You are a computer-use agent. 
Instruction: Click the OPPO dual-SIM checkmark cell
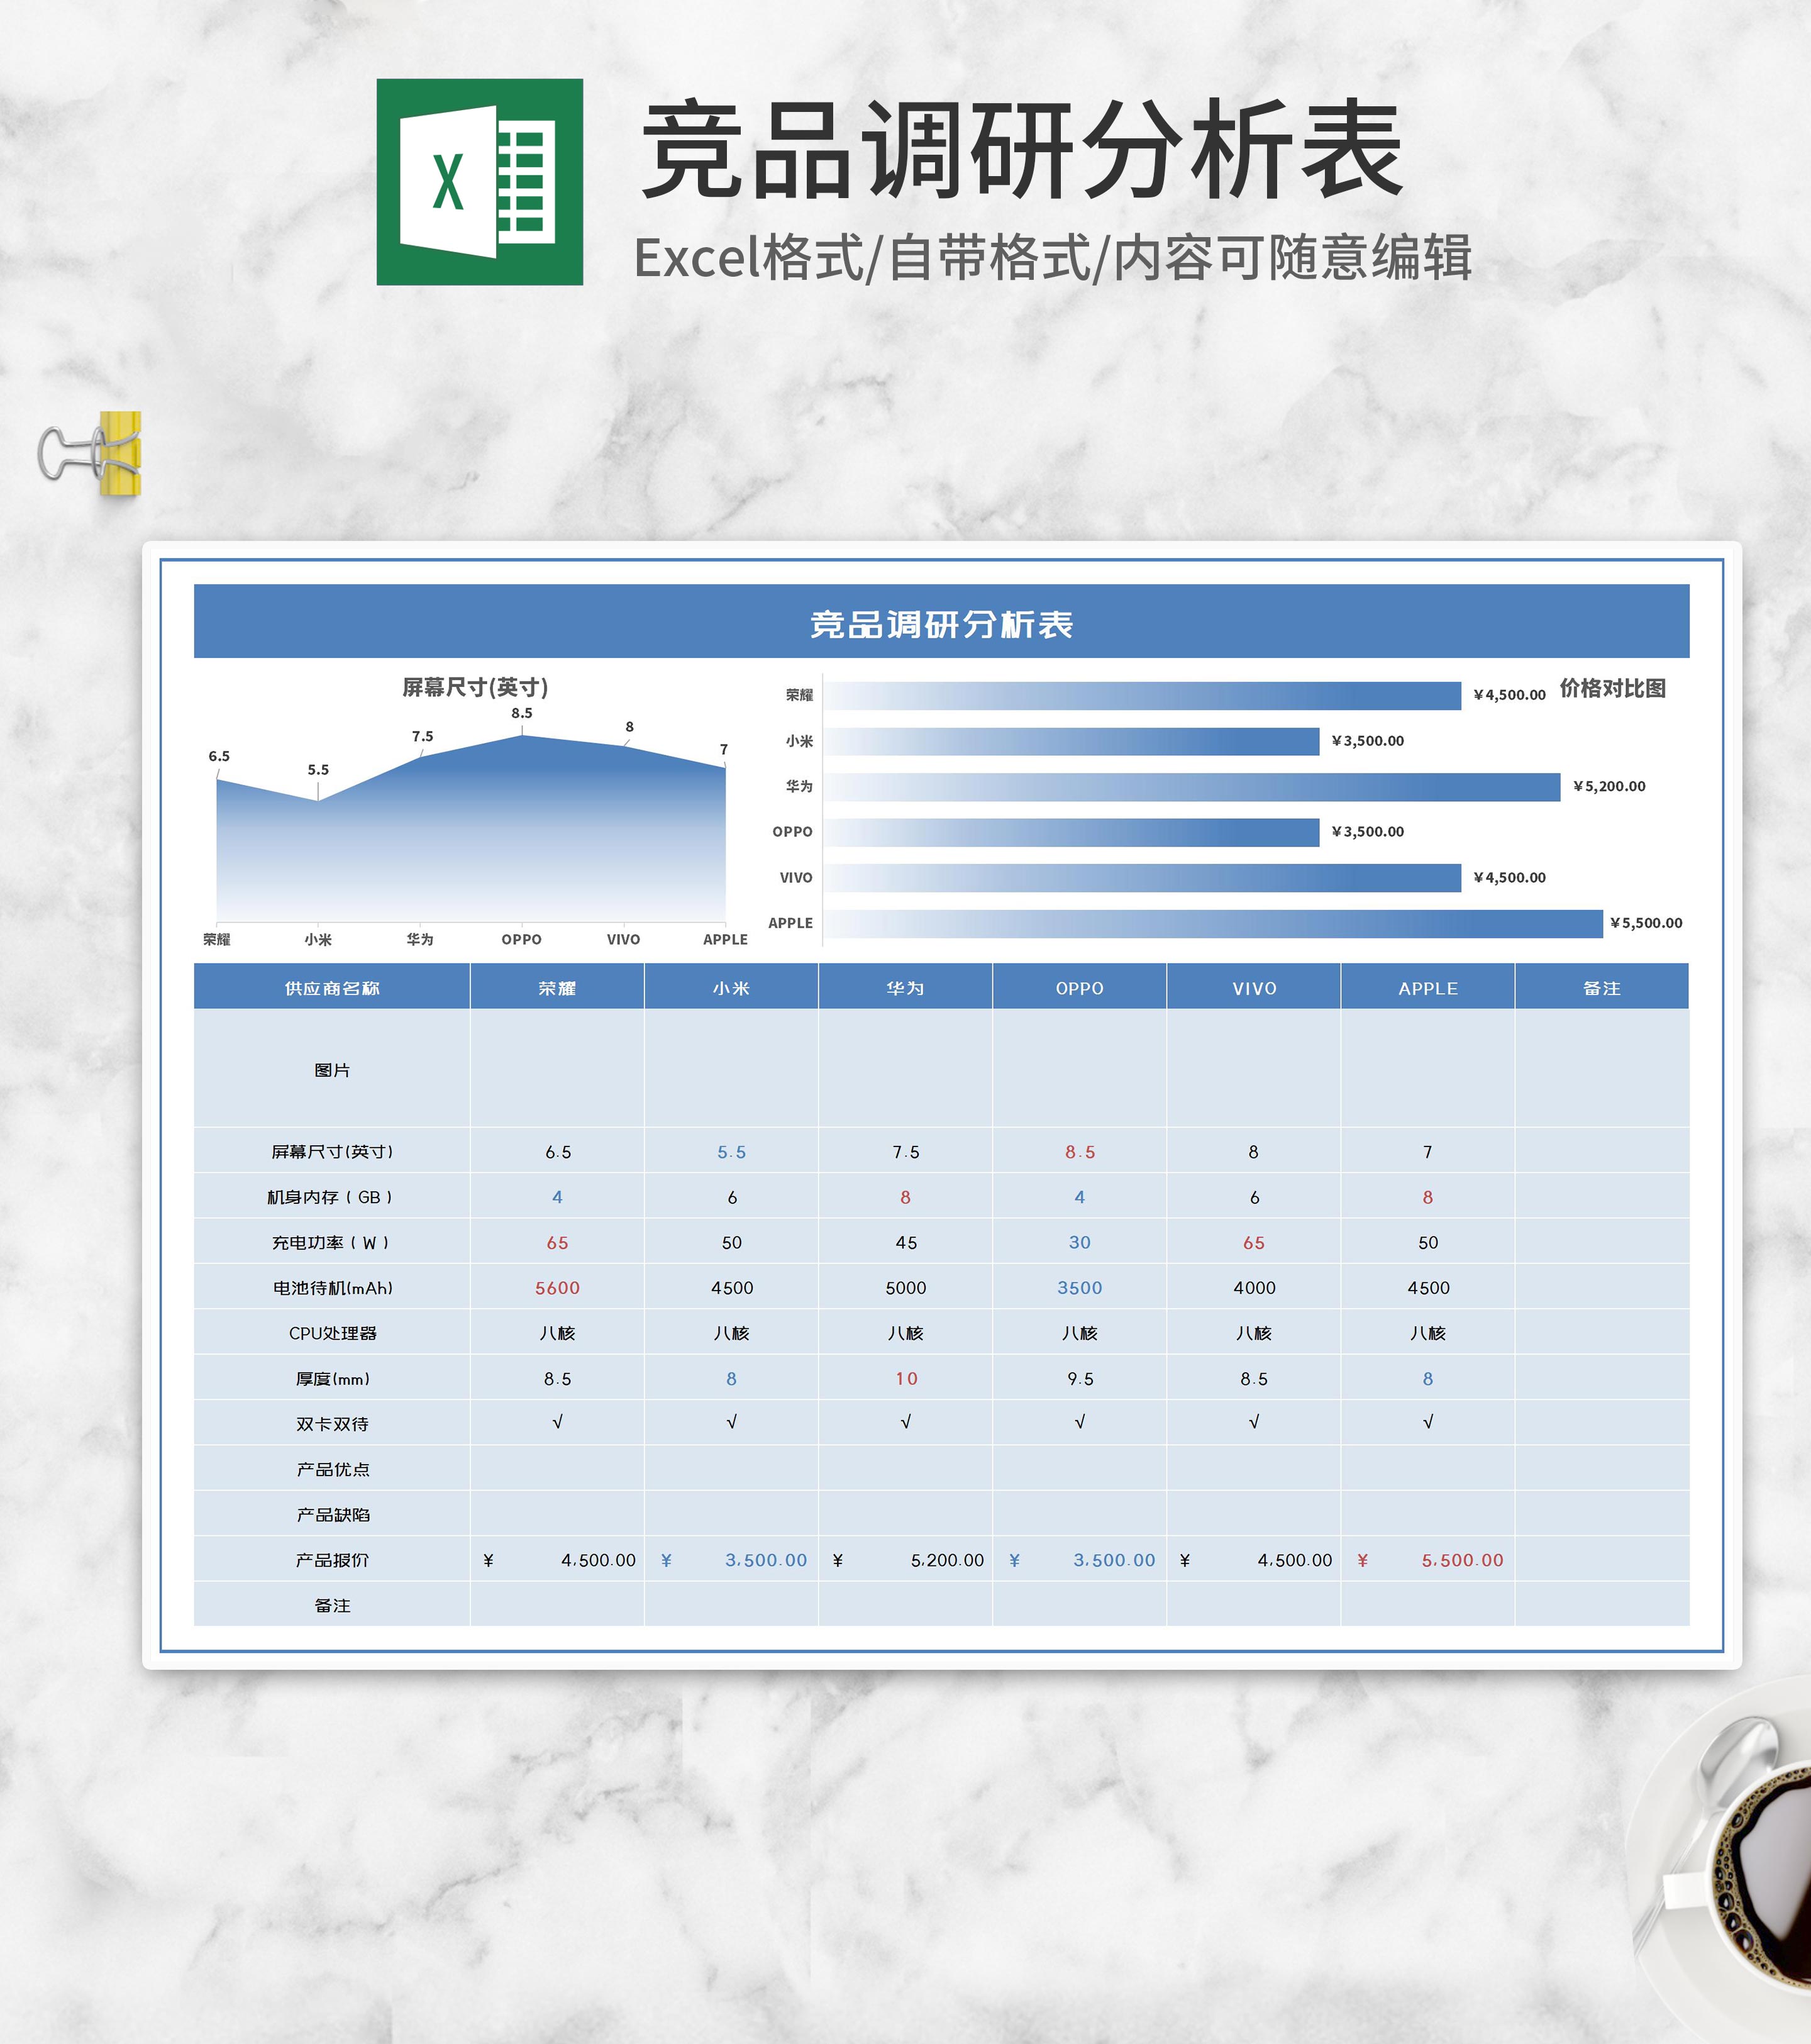click(1079, 1422)
